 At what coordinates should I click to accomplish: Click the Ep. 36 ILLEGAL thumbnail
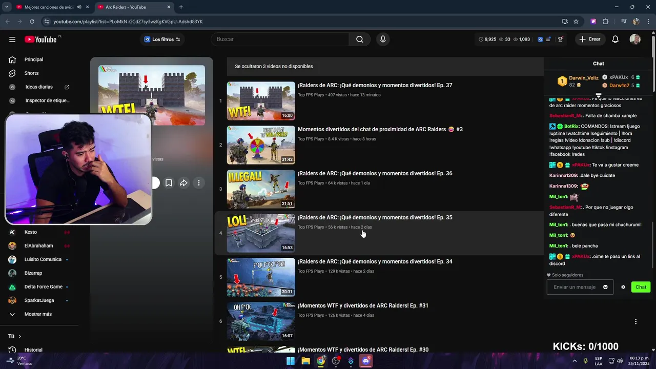(x=261, y=189)
